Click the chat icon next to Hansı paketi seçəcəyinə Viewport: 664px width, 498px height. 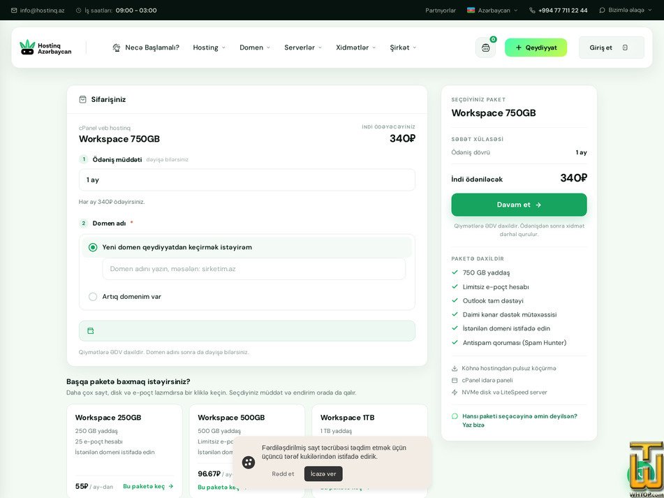455,416
